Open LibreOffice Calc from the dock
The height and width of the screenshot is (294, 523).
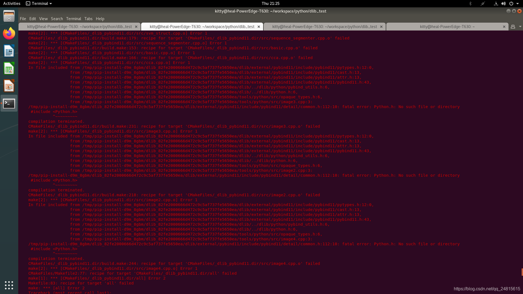9,69
